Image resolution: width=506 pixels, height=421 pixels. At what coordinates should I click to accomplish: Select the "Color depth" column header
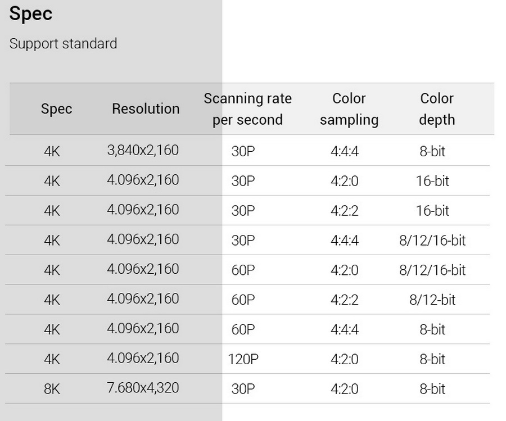[x=437, y=109]
